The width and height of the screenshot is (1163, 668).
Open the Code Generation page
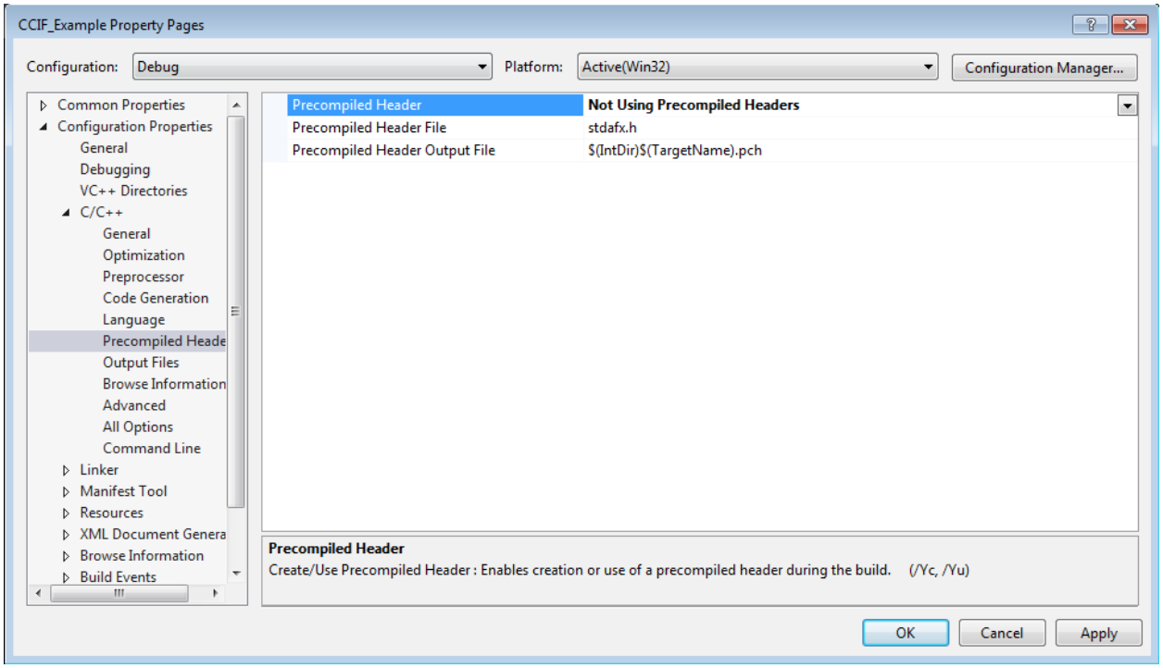click(156, 298)
